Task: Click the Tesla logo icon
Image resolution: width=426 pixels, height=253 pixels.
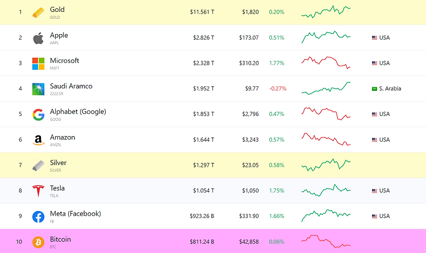Action: (x=38, y=191)
